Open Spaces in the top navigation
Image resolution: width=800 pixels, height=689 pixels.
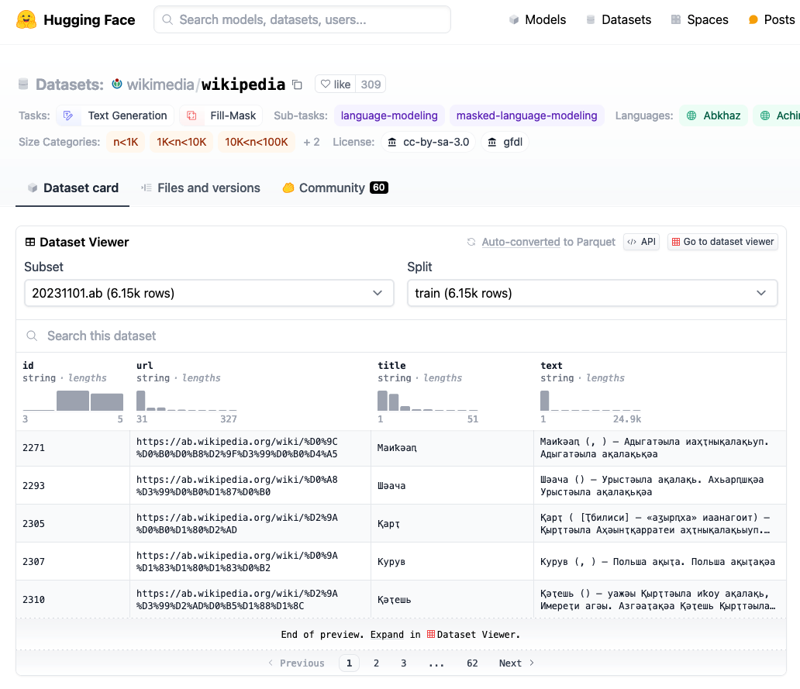coord(699,20)
